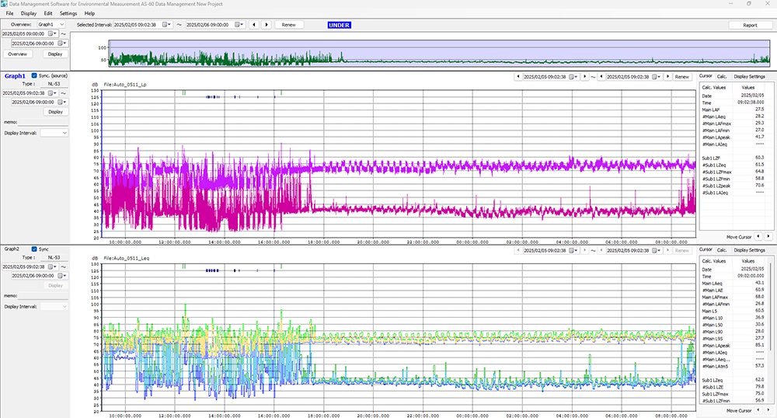This screenshot has width=777, height=418.
Task: Click the Overview button
Action: tap(17, 54)
